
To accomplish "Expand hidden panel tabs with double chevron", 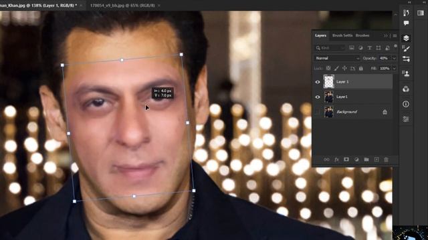I will pos(386,35).
